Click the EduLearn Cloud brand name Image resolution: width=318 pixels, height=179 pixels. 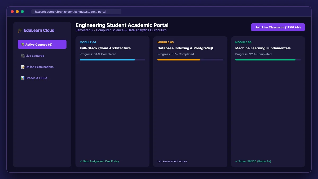39,30
